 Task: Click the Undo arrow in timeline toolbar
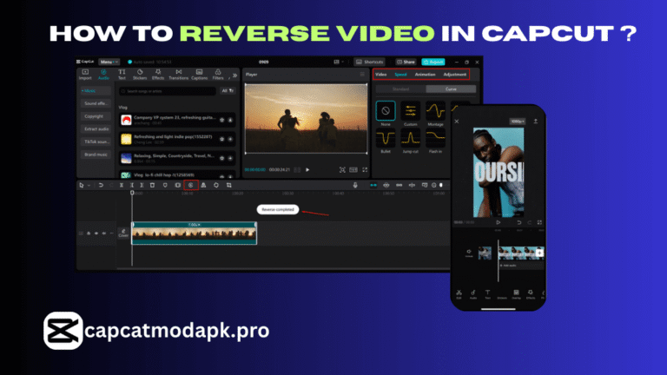coord(101,185)
